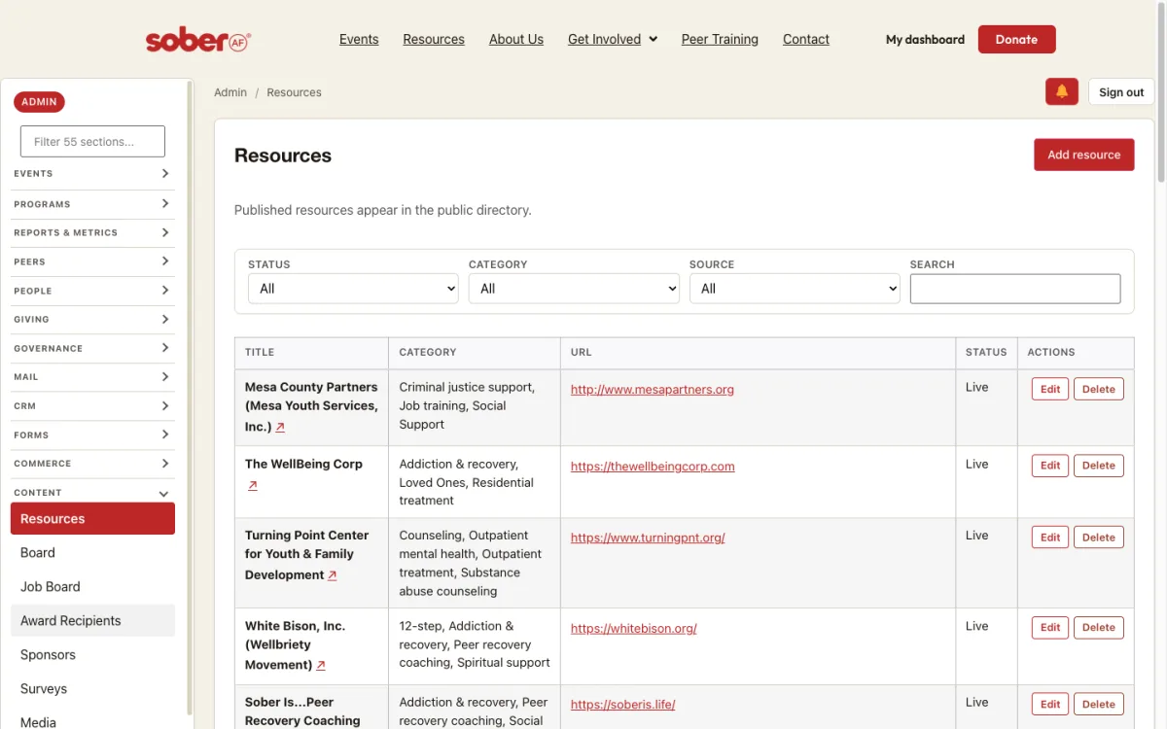Click the Sign out button
The height and width of the screenshot is (729, 1167).
pos(1121,92)
